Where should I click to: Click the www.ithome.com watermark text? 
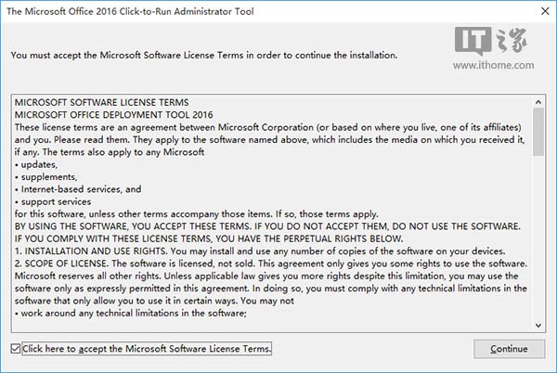coord(494,65)
